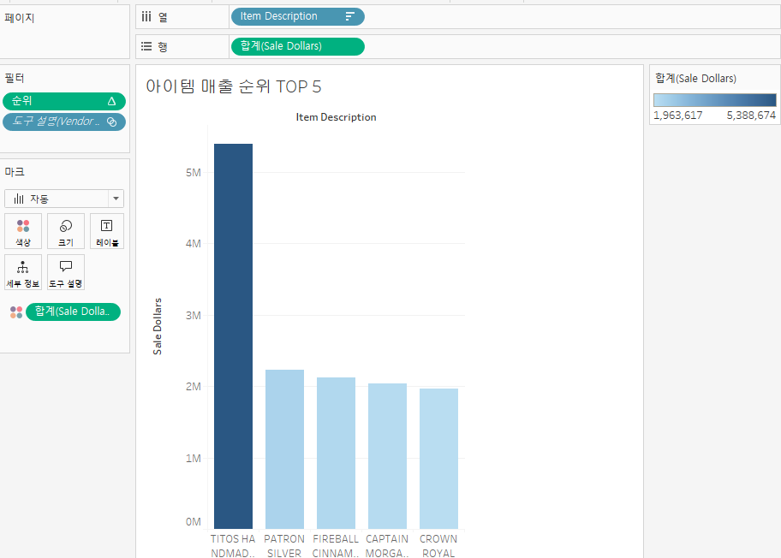This screenshot has height=558, width=781.
Task: Select the TITOS HANDMADE dark blue bar
Action: click(x=233, y=336)
